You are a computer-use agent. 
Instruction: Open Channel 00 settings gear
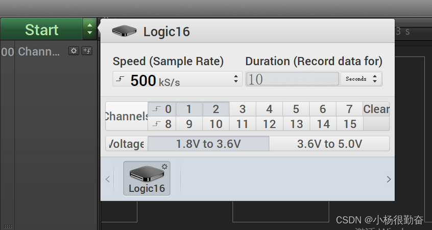point(74,51)
